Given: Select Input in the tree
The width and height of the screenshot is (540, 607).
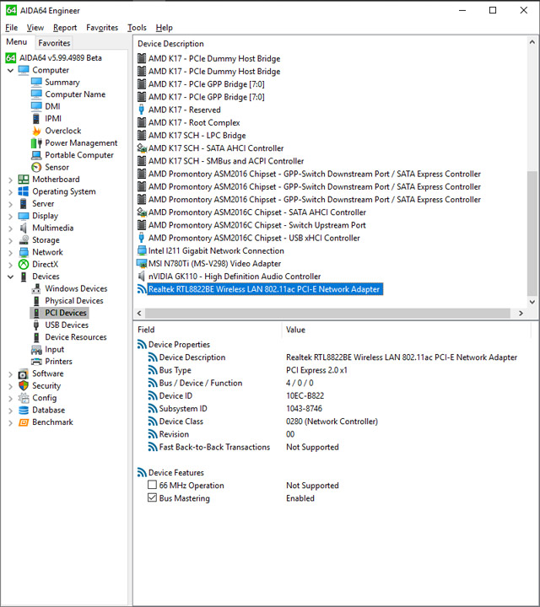Looking at the screenshot, I should 54,349.
